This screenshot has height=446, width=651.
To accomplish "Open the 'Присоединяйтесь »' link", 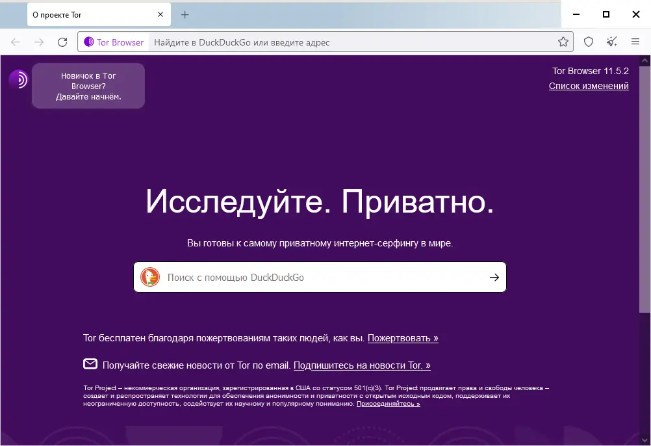I will tap(388, 404).
